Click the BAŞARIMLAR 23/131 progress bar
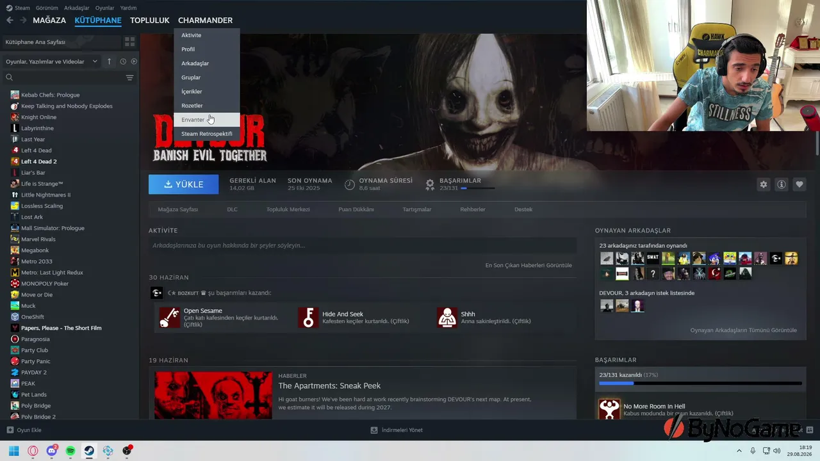This screenshot has width=820, height=461. tap(477, 189)
